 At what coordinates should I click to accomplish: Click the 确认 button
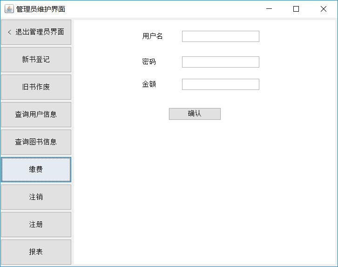tap(195, 114)
